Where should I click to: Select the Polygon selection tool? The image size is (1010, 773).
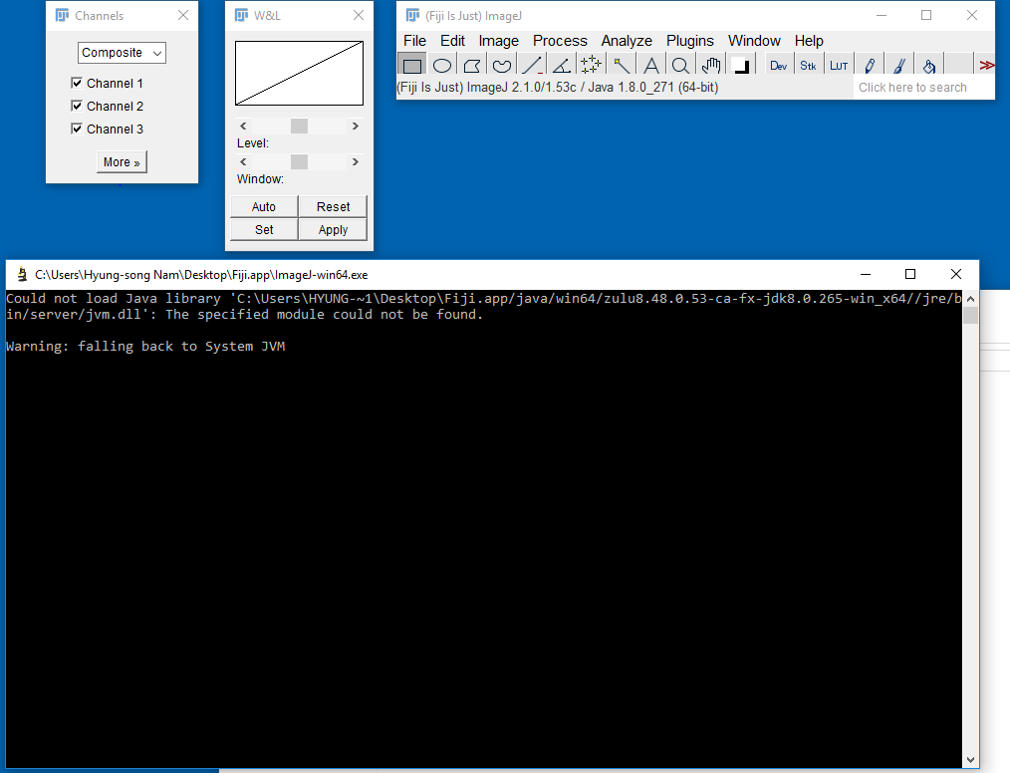tap(472, 65)
